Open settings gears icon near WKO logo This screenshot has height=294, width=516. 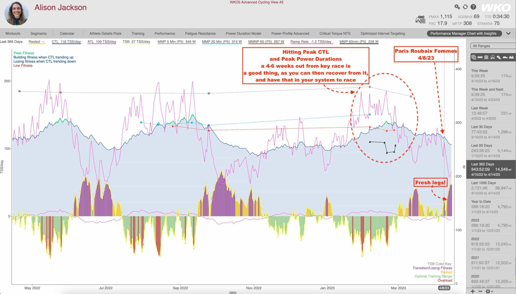457,7
